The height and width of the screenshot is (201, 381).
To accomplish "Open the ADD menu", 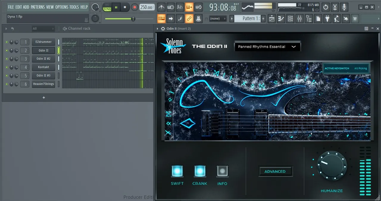I will coord(26,7).
